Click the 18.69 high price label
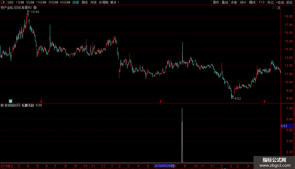The image size is (295, 169). tap(35, 12)
